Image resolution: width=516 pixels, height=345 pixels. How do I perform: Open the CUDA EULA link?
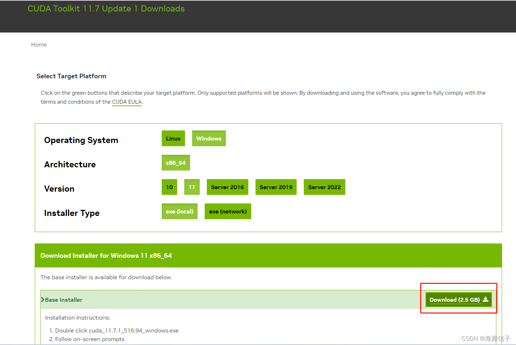(127, 102)
